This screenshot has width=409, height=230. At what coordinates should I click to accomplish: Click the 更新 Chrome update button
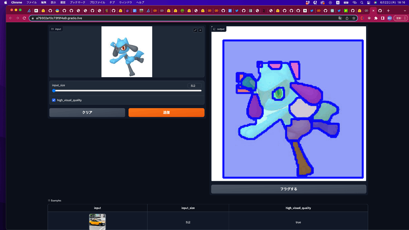401,18
